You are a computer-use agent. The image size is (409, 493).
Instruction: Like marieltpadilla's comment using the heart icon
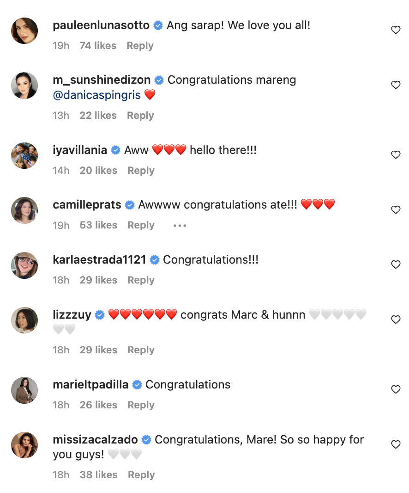396,389
